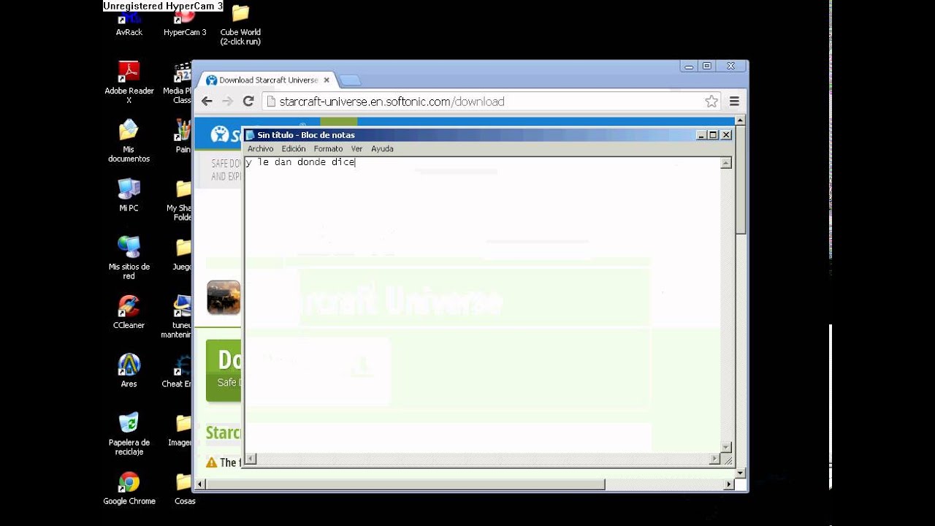Image resolution: width=935 pixels, height=526 pixels.
Task: Launch HyperCam 3 desktop icon
Action: coord(185,24)
